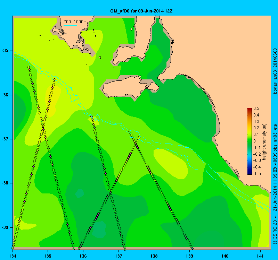This screenshot has width=278, height=260.
Task: Click the height anomaly color scale bar
Action: point(250,141)
